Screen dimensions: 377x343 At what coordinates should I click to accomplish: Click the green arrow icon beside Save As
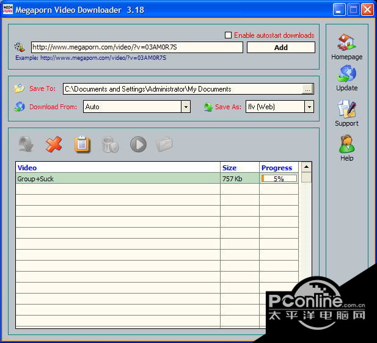click(208, 107)
